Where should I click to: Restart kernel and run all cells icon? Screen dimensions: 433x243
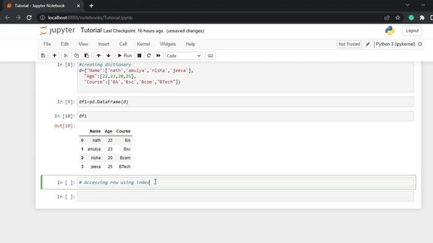(x=158, y=55)
